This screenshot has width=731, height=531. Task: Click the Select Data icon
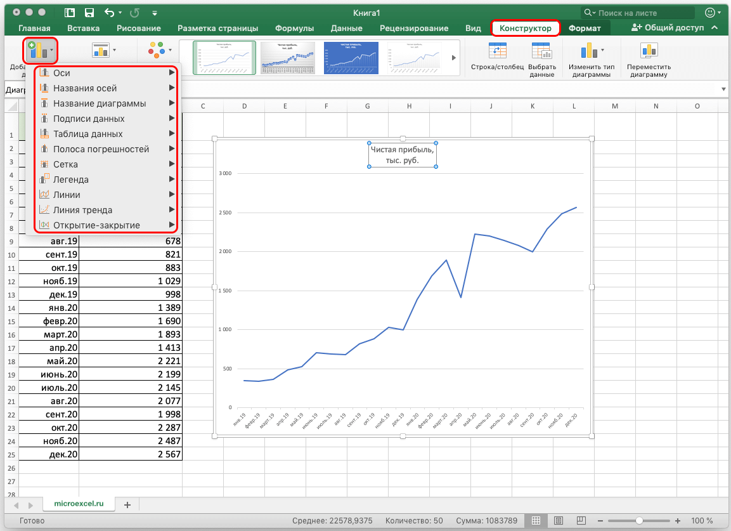[x=541, y=51]
